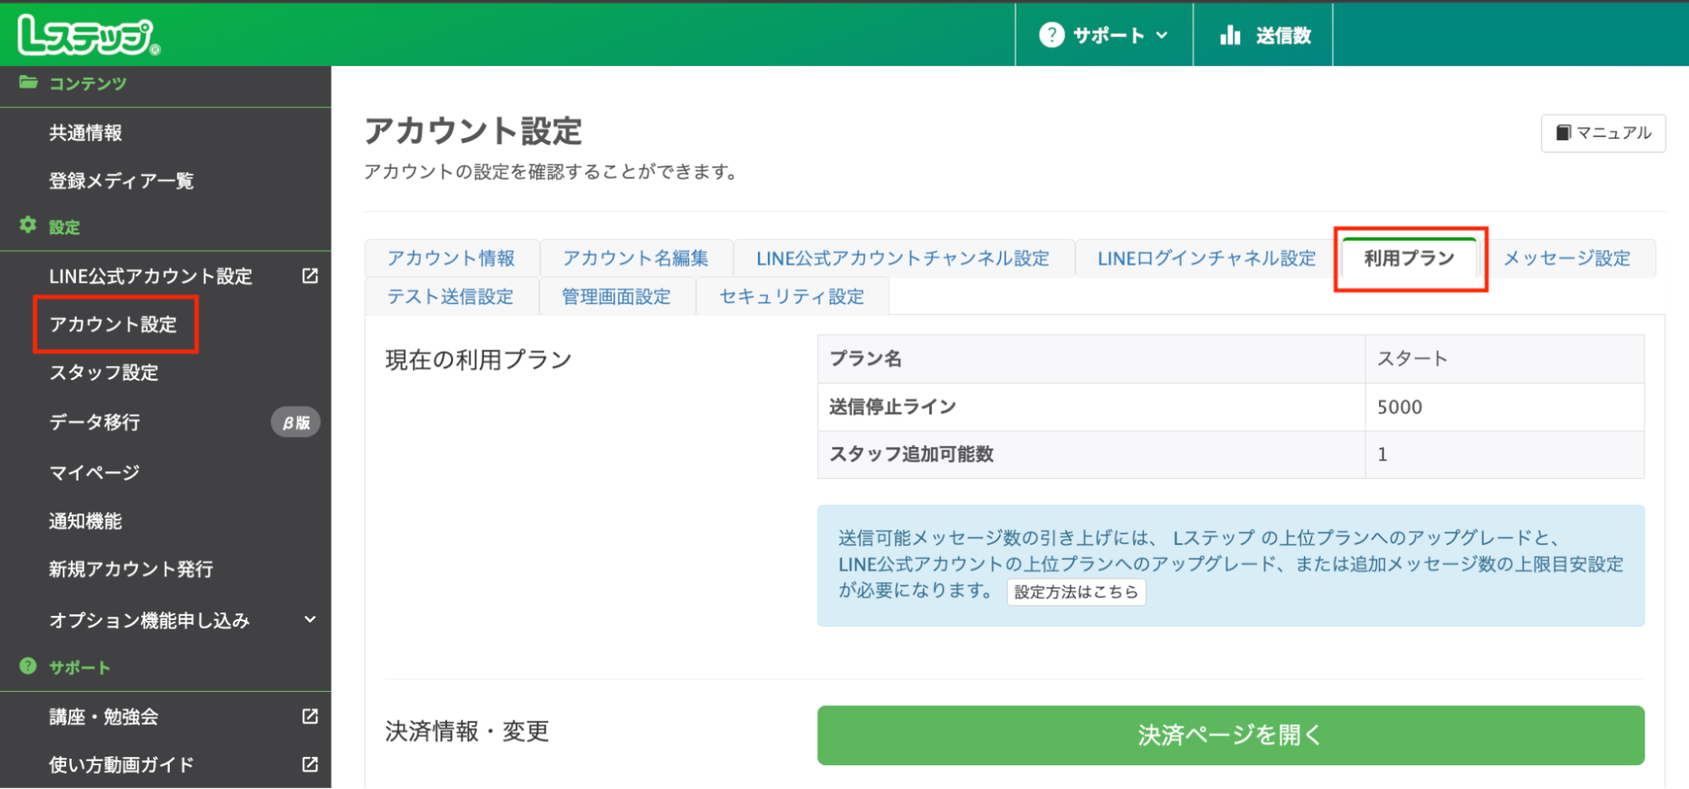The width and height of the screenshot is (1689, 789).
Task: Open the 送信数 bar chart icon
Action: [x=1231, y=35]
